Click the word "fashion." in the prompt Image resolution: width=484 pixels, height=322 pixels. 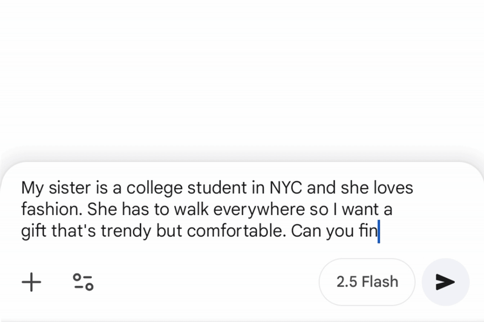tap(51, 210)
